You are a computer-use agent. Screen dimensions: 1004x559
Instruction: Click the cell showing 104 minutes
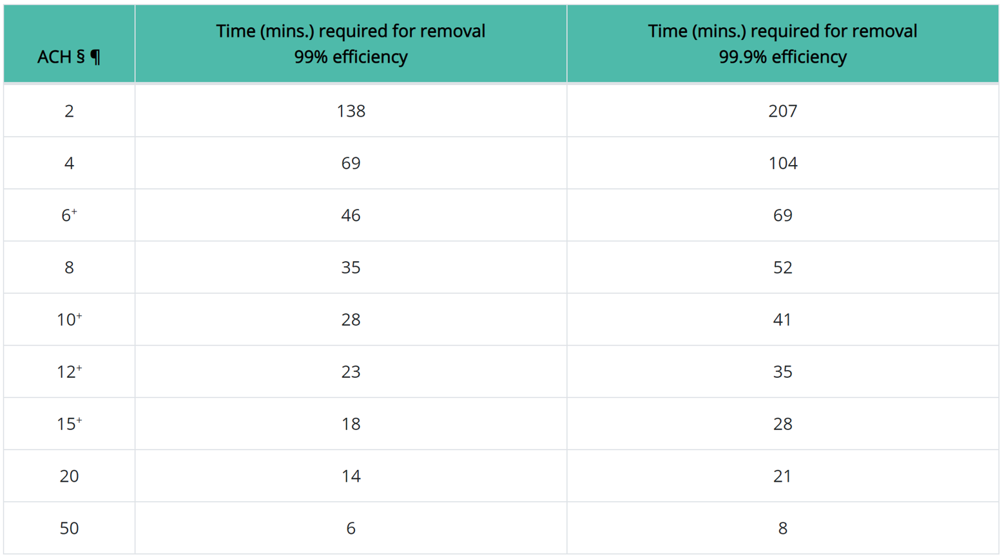(x=782, y=163)
